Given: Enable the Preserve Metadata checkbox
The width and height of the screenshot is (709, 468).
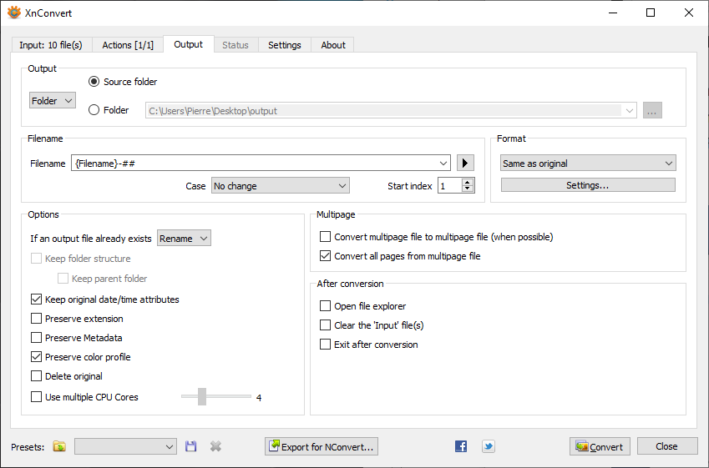Looking at the screenshot, I should 36,338.
